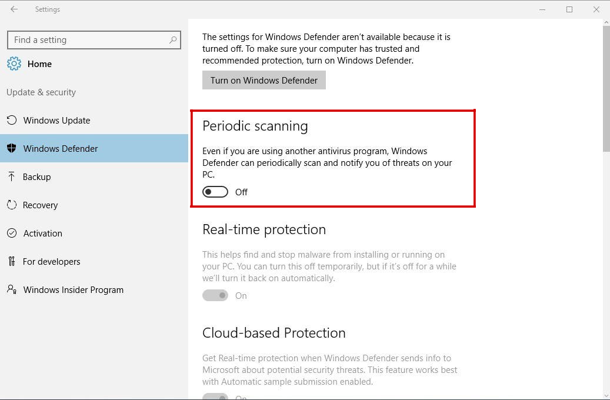Click the Windows Defender shield icon
Image resolution: width=610 pixels, height=400 pixels.
pyautogui.click(x=12, y=148)
